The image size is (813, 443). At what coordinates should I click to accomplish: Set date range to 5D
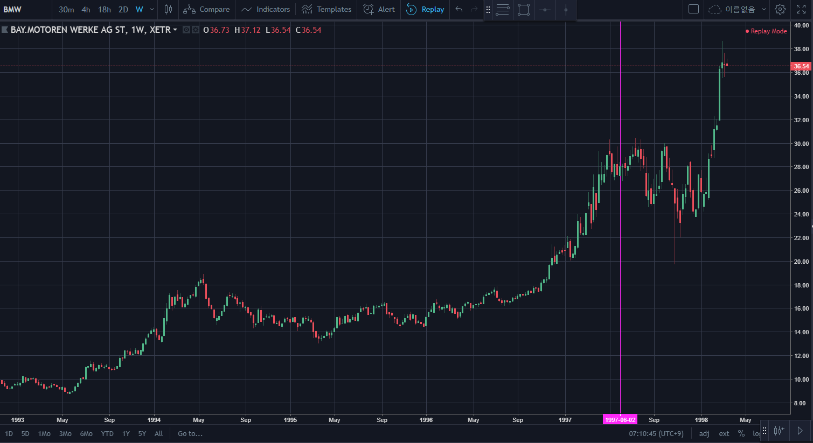(x=25, y=433)
